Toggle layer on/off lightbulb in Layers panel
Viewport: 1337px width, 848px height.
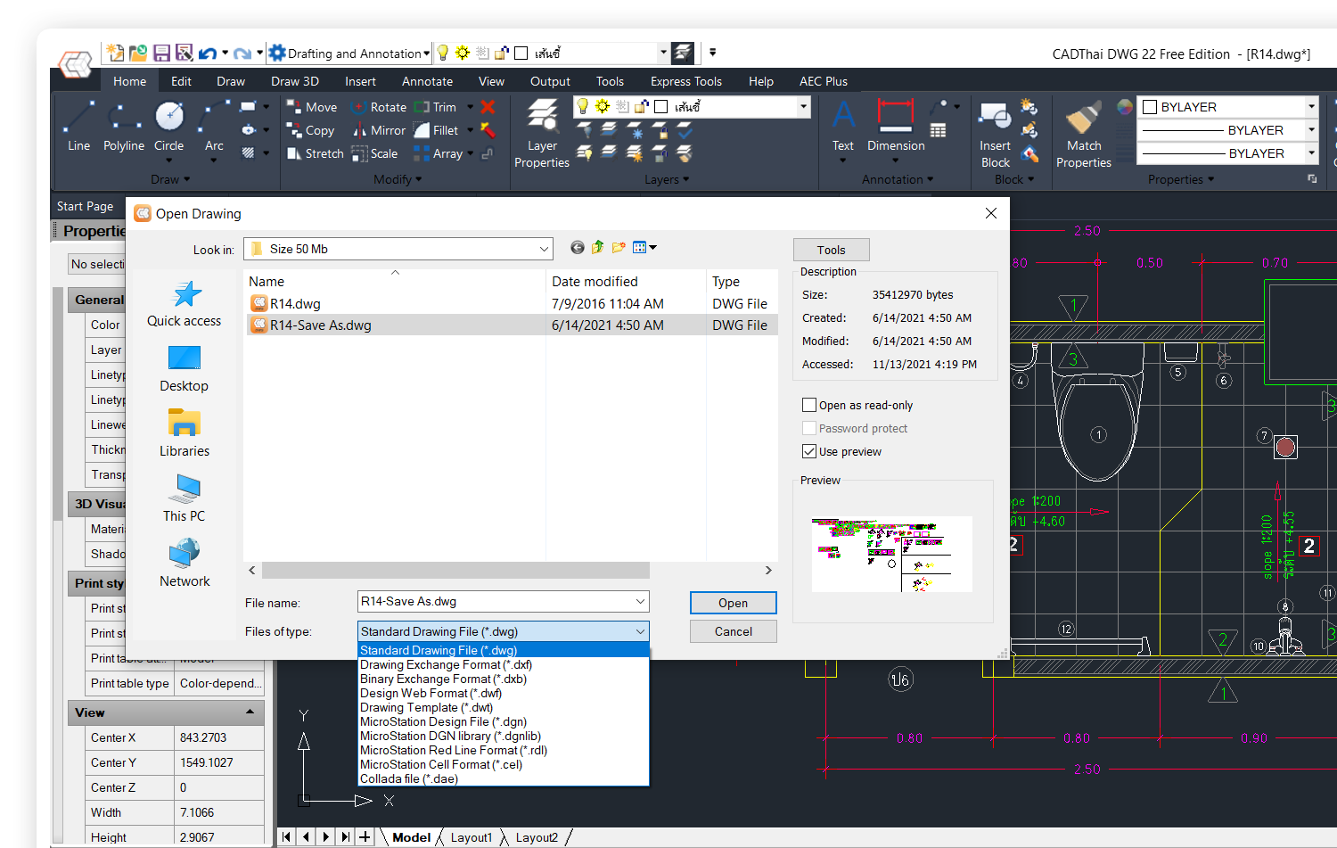(583, 107)
